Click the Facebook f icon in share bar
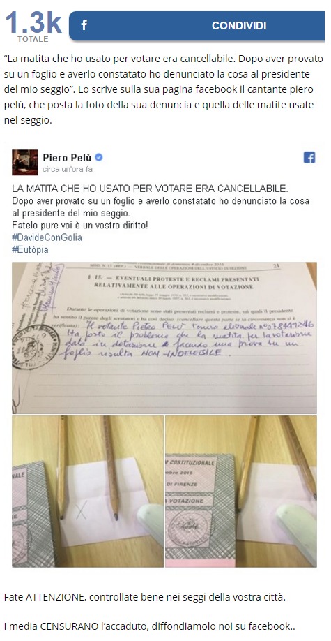 coord(84,25)
